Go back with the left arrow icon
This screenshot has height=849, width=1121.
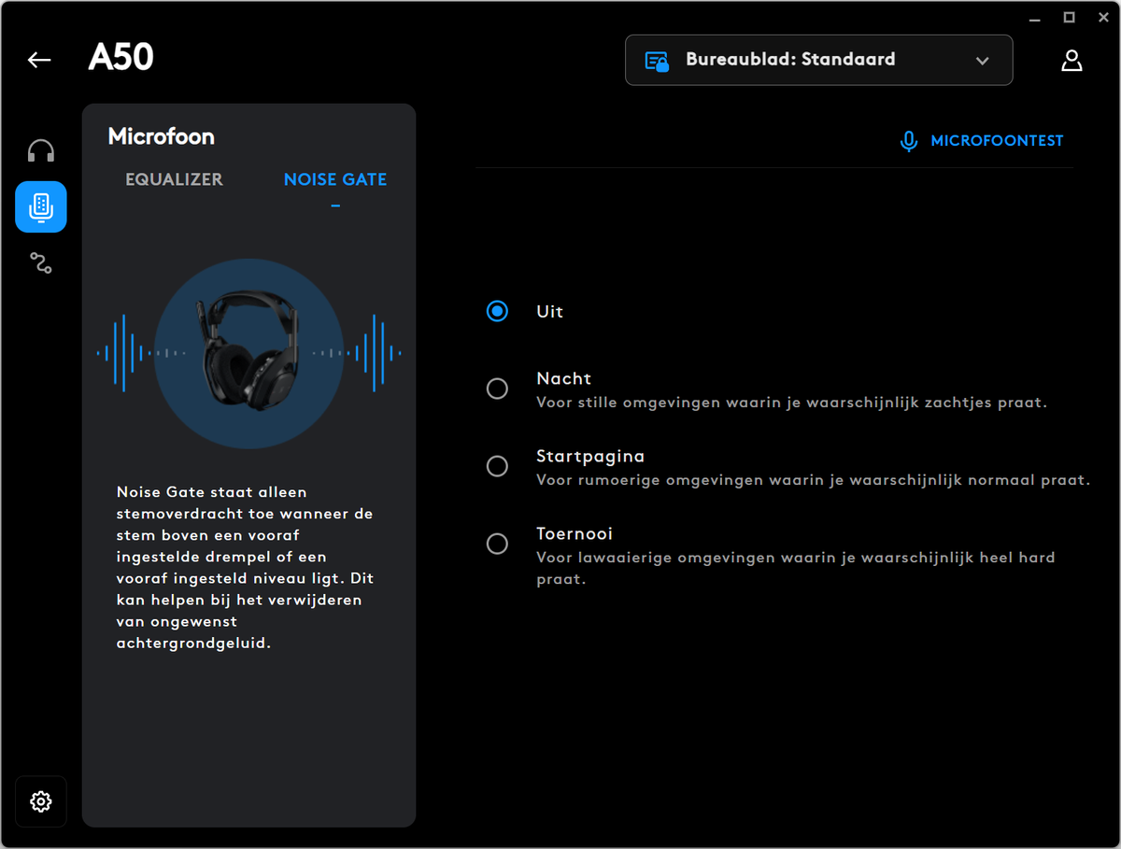coord(39,60)
